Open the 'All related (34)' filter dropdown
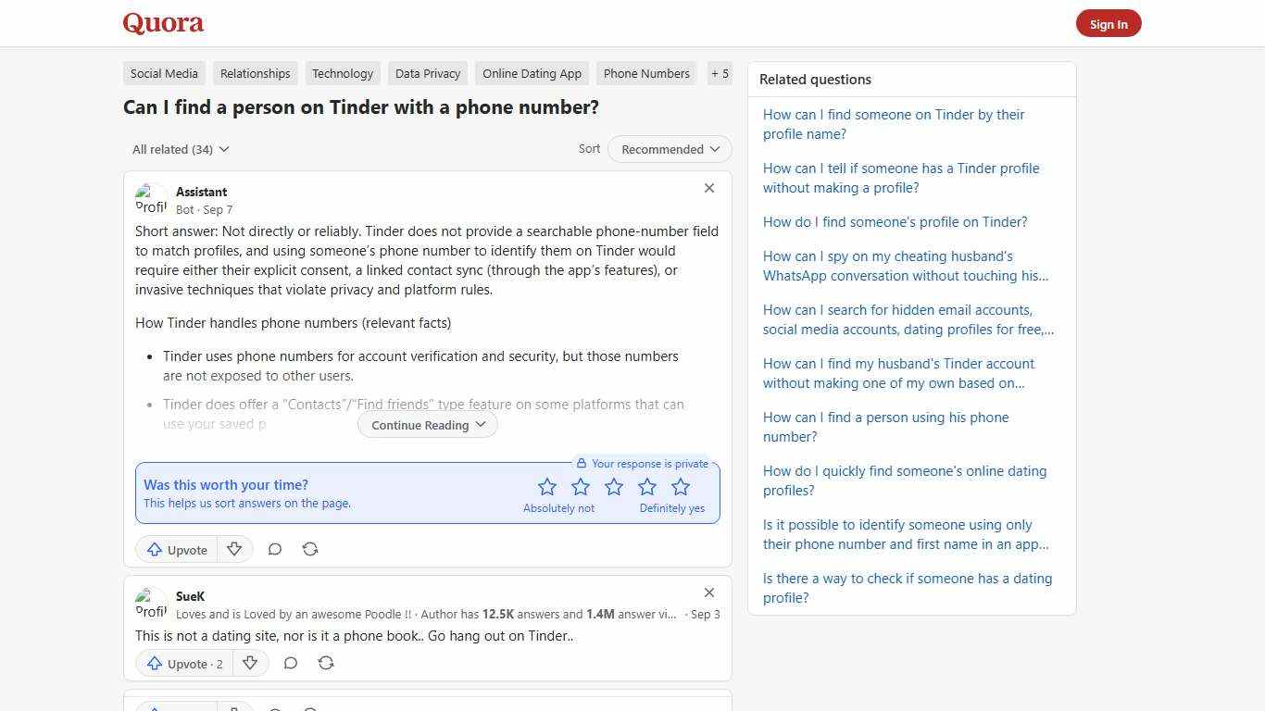The width and height of the screenshot is (1265, 711). (x=181, y=149)
